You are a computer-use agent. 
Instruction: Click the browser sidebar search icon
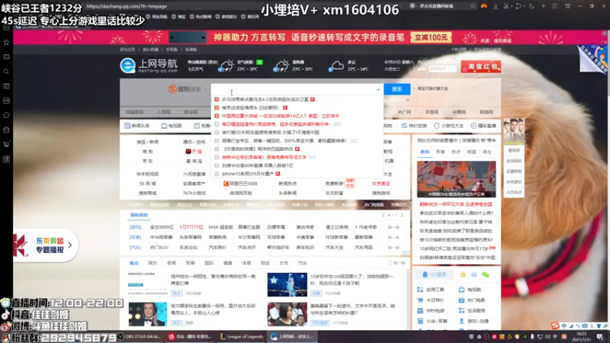(6, 72)
